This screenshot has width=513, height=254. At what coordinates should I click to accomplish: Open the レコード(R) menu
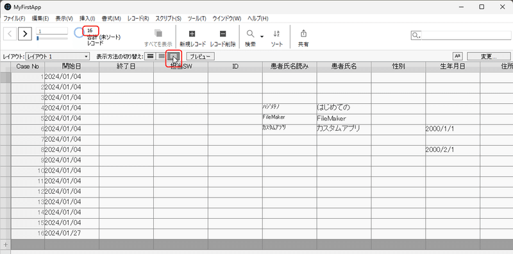(x=138, y=19)
